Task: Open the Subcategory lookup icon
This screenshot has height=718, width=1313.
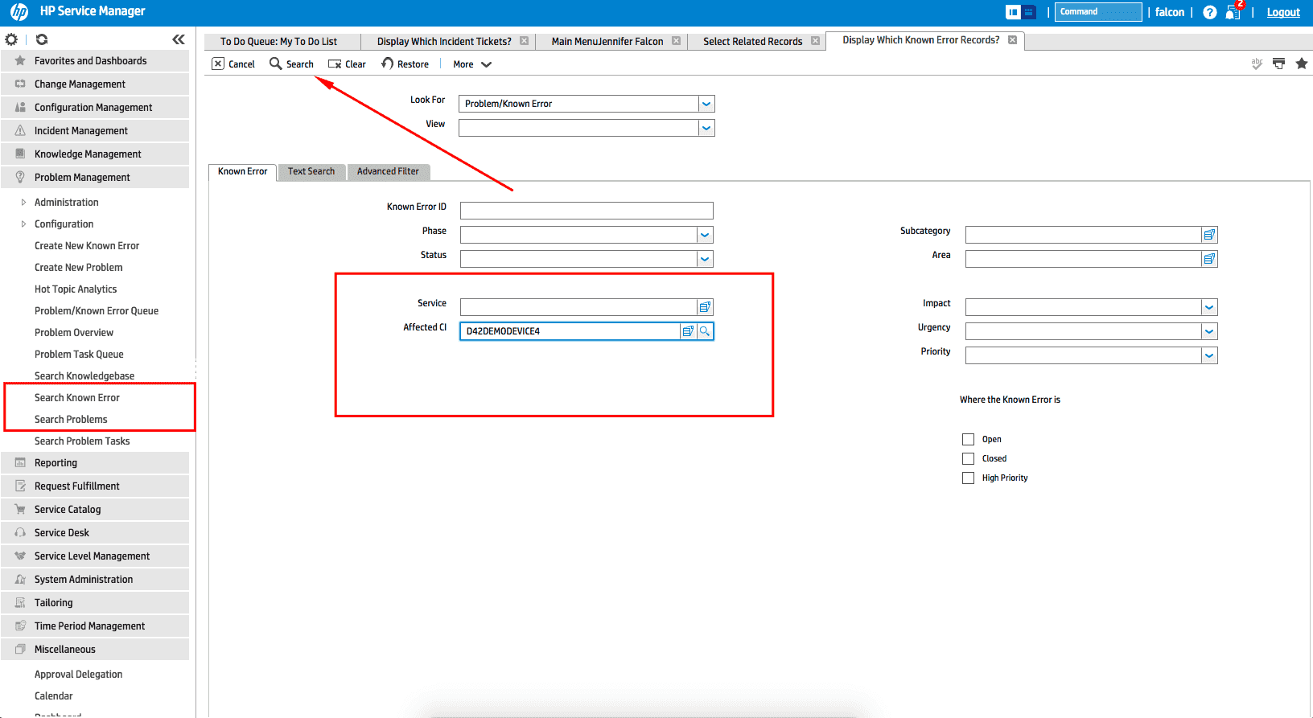Action: [x=1209, y=235]
